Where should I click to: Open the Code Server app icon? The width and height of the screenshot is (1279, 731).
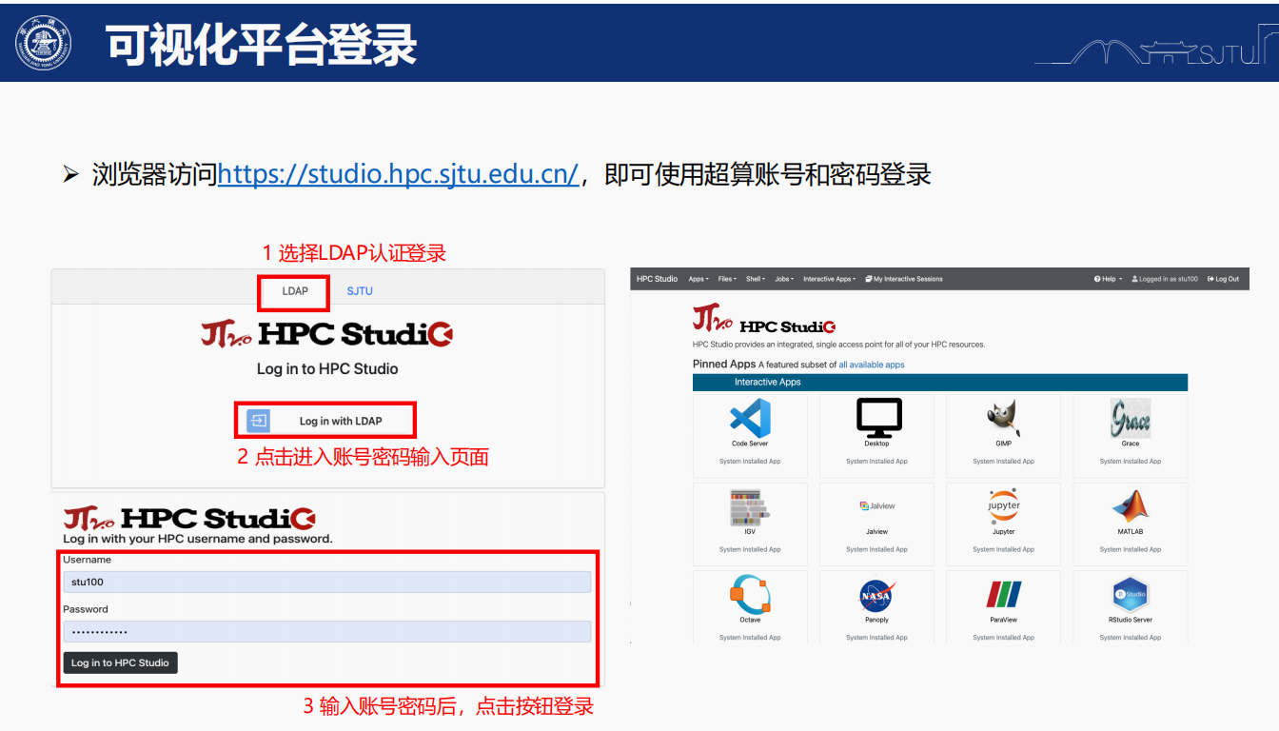click(750, 418)
